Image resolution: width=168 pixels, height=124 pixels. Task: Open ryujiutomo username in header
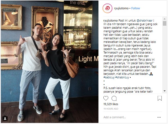coord(121,8)
